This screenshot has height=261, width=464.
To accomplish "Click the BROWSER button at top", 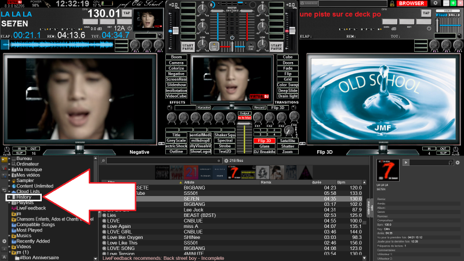I will pos(411,3).
